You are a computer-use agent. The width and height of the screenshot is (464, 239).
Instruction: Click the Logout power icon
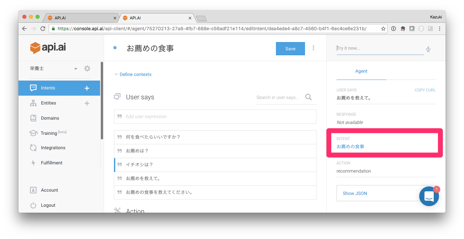tap(33, 205)
